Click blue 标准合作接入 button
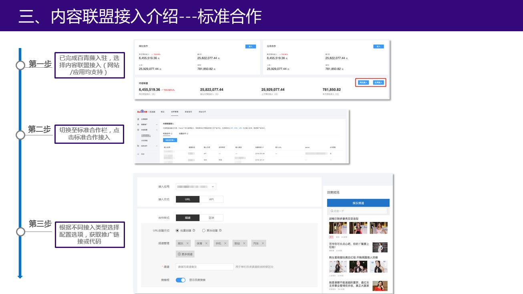This screenshot has height=294, width=523. pyautogui.click(x=170, y=140)
